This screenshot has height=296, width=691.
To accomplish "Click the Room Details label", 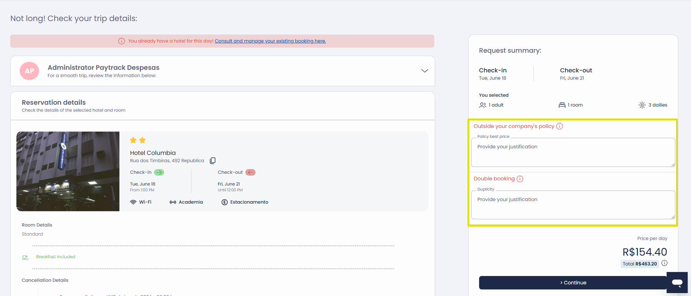I will click(37, 225).
